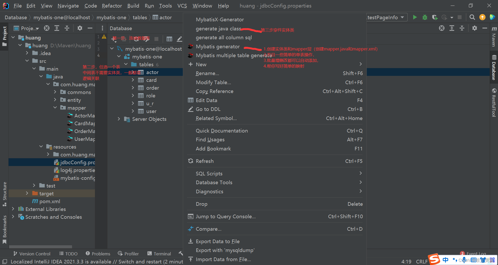Open the Bookmarks tool window
498x265 pixels.
point(4,230)
